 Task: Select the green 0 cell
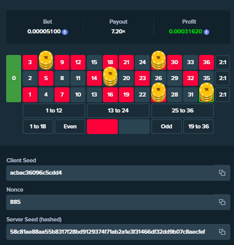[x=14, y=79]
